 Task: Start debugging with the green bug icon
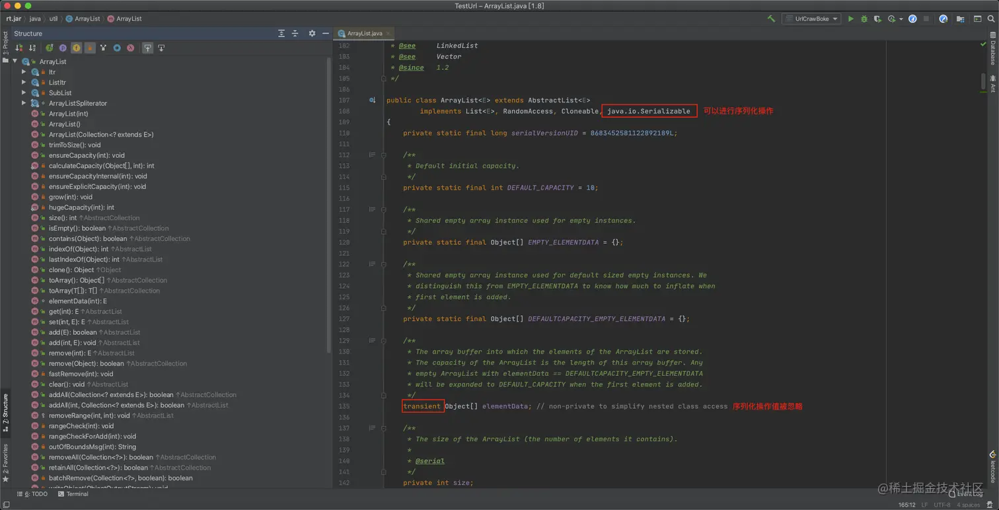tap(864, 19)
